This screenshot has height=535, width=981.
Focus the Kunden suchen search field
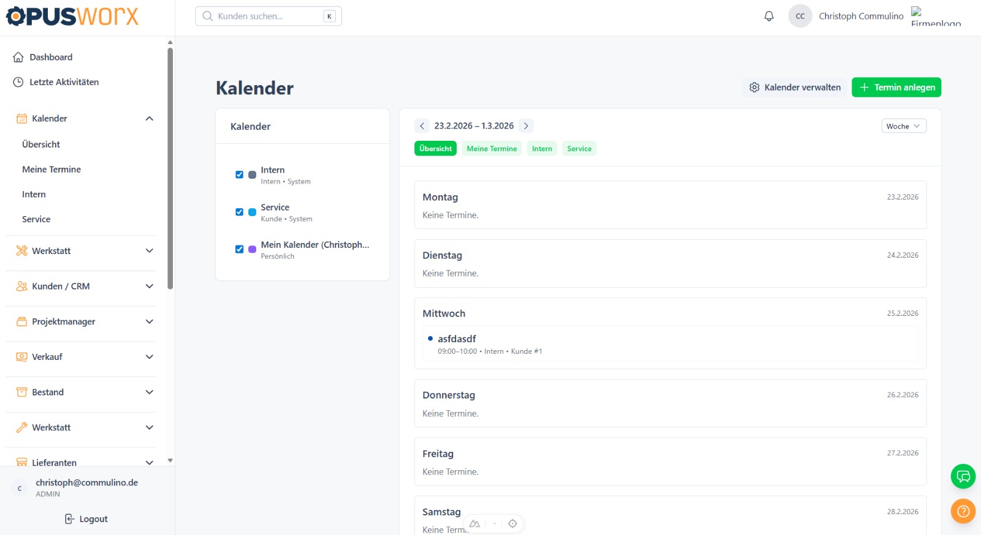[x=267, y=17]
